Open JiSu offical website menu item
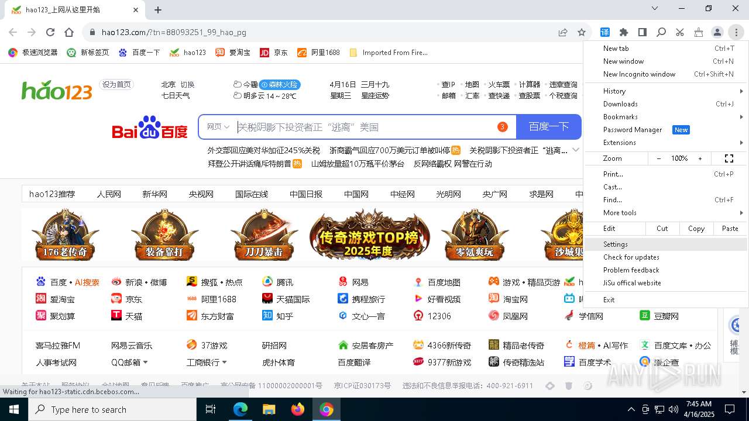 [666, 283]
